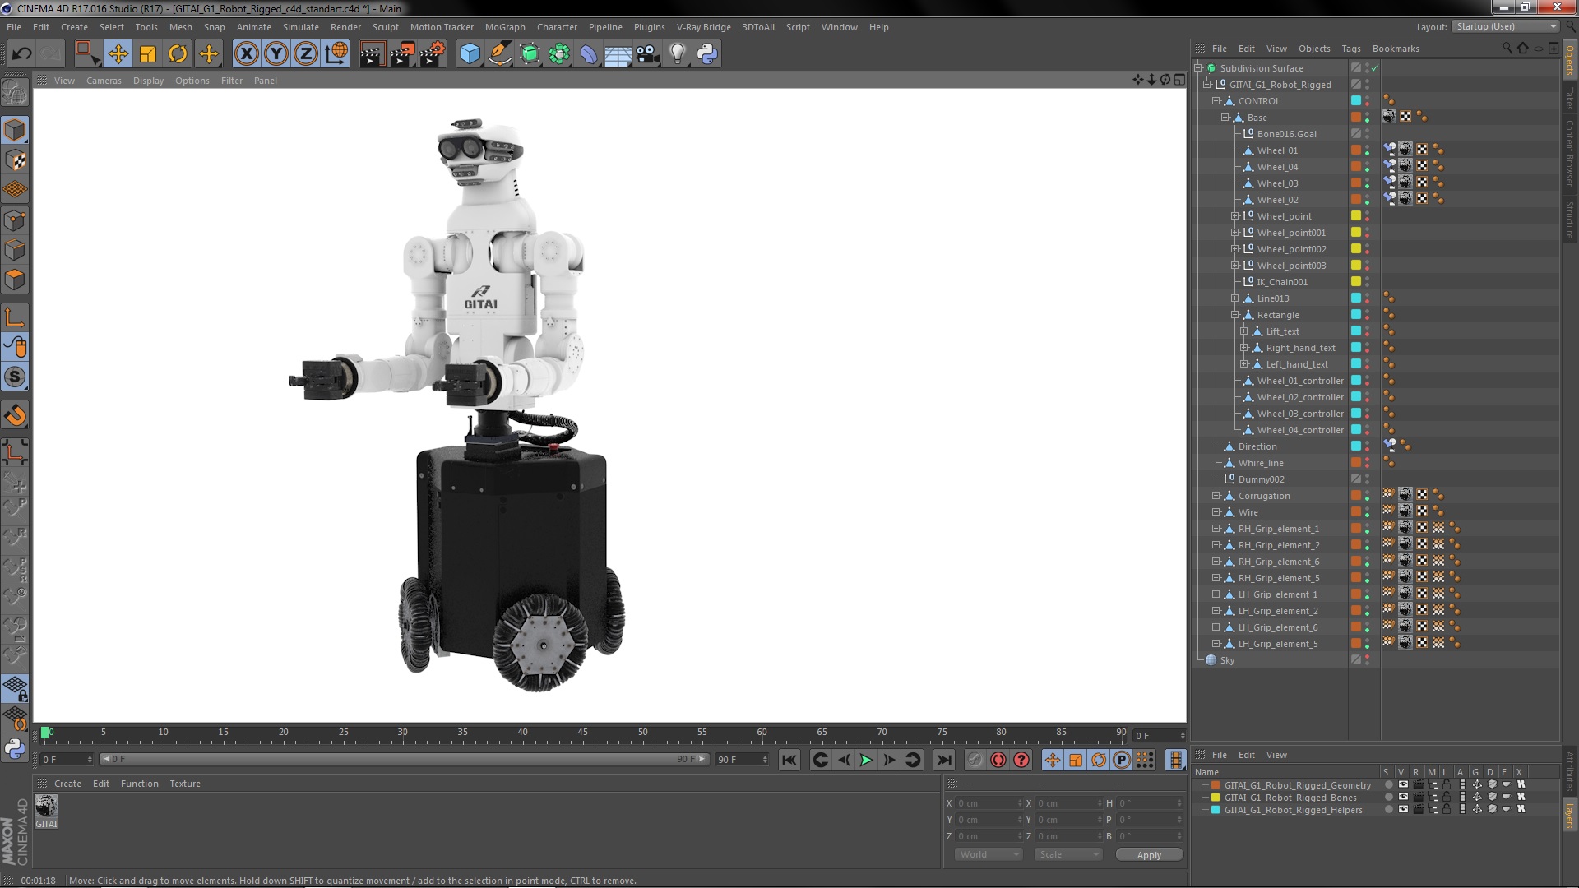Viewport: 1579px width, 888px height.
Task: Toggle lock on Rigged_Helpers layer
Action: pos(1447,810)
